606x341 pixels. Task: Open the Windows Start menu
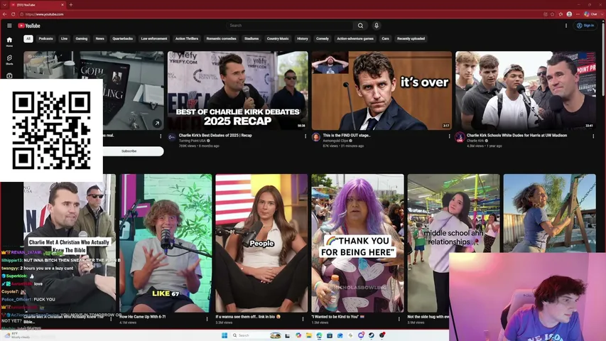pos(224,335)
